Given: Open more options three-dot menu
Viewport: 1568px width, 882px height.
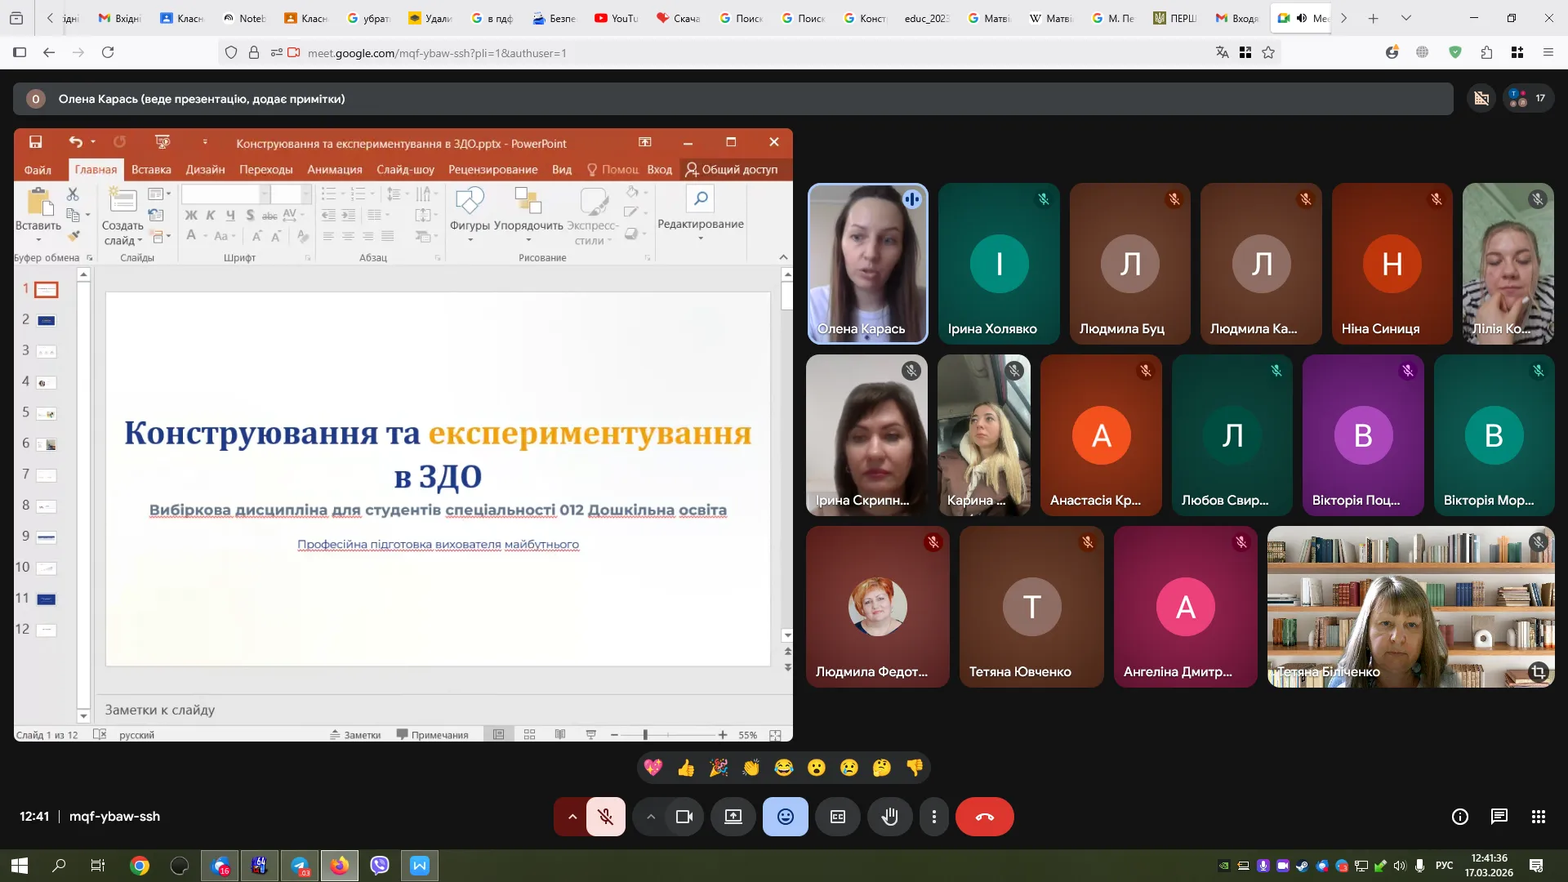Looking at the screenshot, I should [x=934, y=817].
